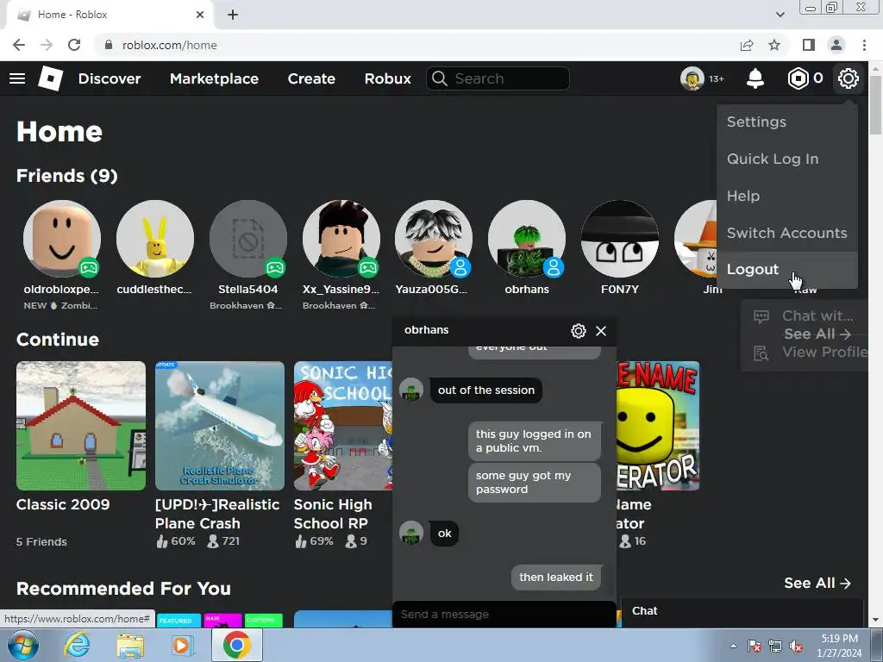Bookmark this page with star
The height and width of the screenshot is (662, 883).
pyautogui.click(x=774, y=45)
